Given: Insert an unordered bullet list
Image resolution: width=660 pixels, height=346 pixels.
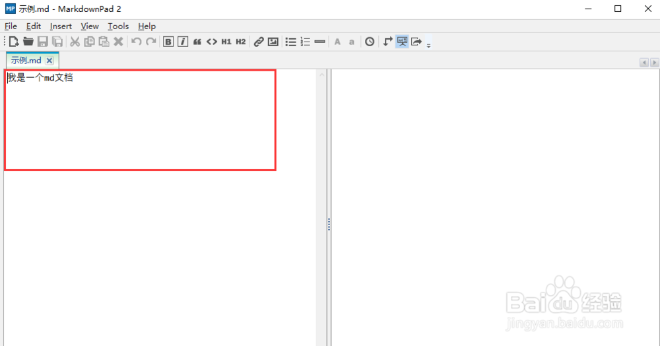Looking at the screenshot, I should pyautogui.click(x=291, y=42).
